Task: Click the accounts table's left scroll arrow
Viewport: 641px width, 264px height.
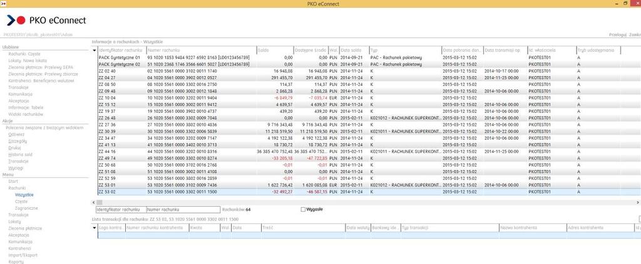Action: [x=94, y=202]
